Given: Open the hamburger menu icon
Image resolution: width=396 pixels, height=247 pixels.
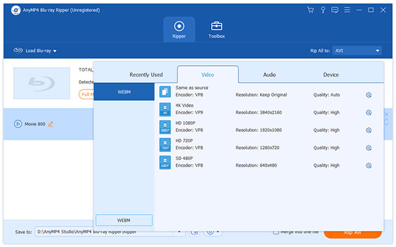Looking at the screenshot, I should [347, 10].
